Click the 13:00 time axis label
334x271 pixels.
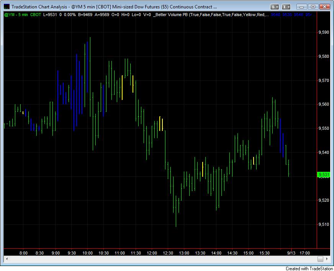(184, 253)
